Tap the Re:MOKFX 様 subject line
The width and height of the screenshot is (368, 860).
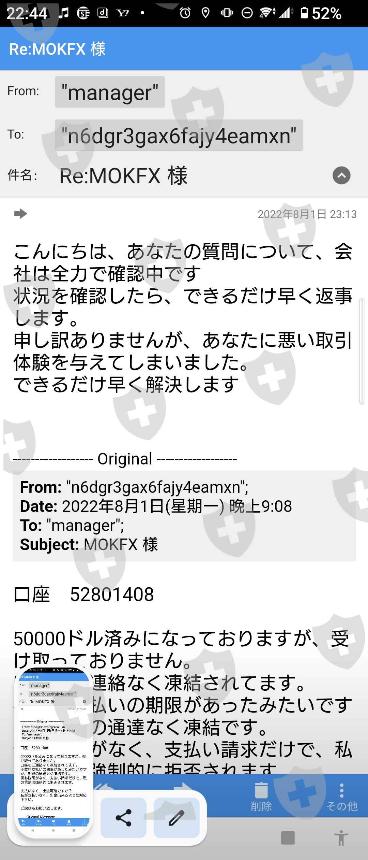coord(124,176)
